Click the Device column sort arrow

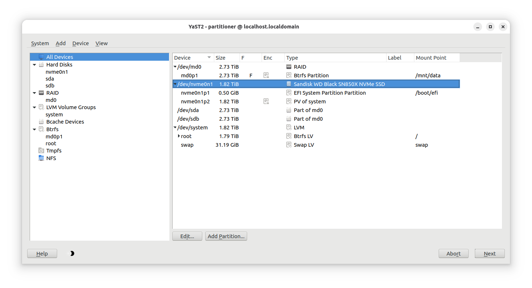(x=209, y=58)
